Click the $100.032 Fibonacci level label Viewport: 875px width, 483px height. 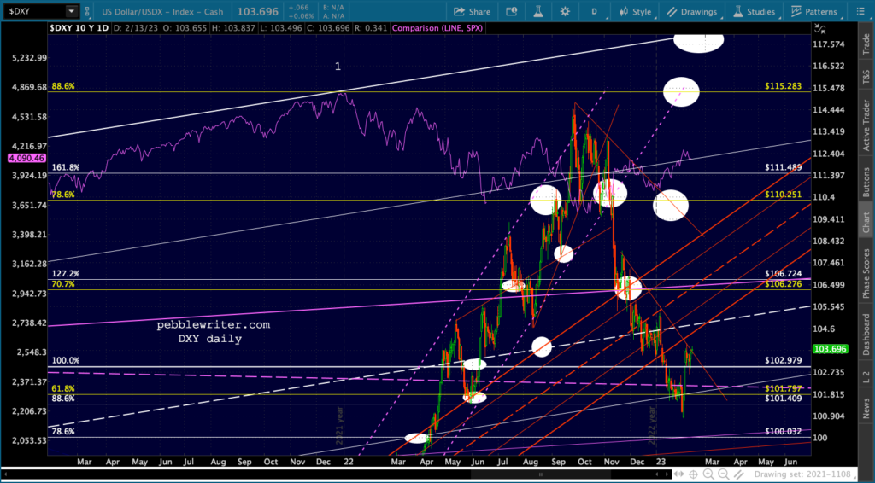coord(784,431)
